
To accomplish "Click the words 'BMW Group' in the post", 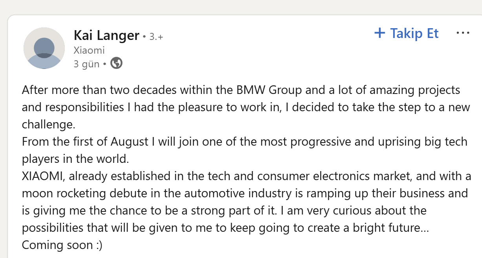I will (x=269, y=90).
